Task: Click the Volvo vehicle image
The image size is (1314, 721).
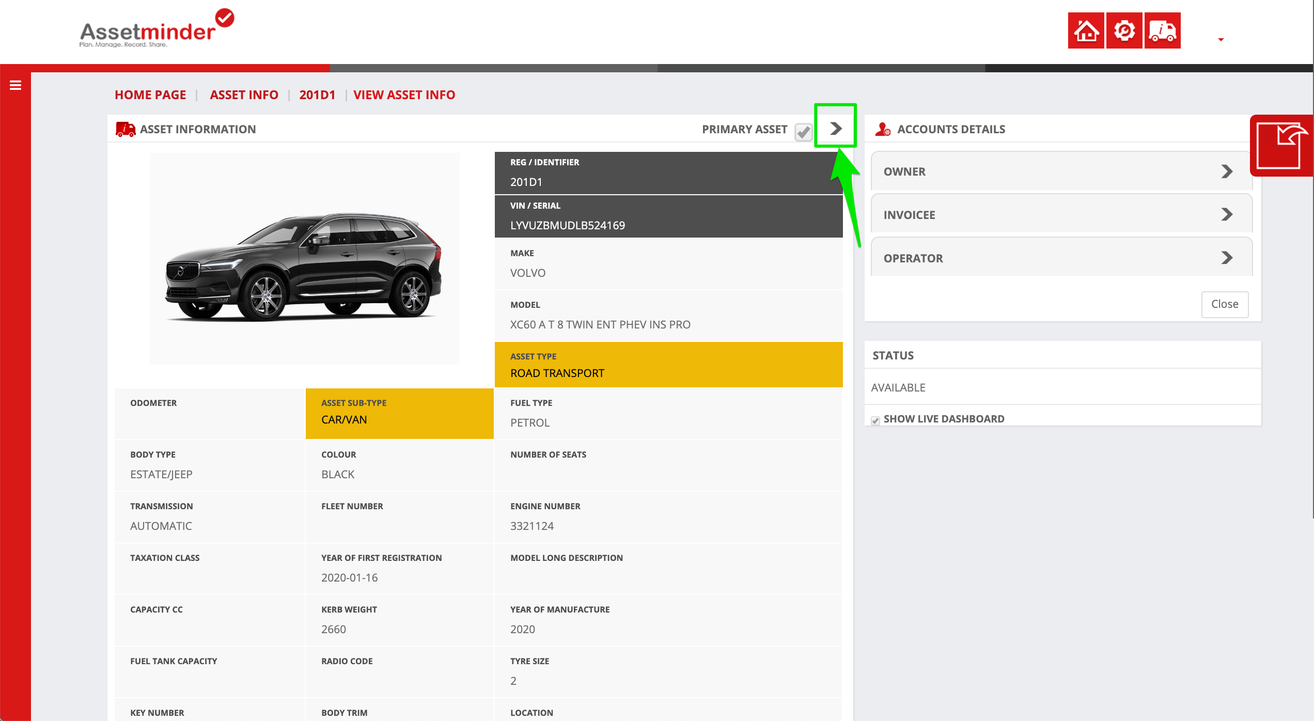Action: pyautogui.click(x=304, y=258)
